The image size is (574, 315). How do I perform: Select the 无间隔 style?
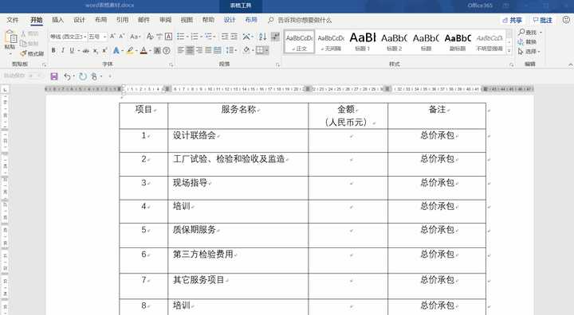pyautogui.click(x=331, y=41)
